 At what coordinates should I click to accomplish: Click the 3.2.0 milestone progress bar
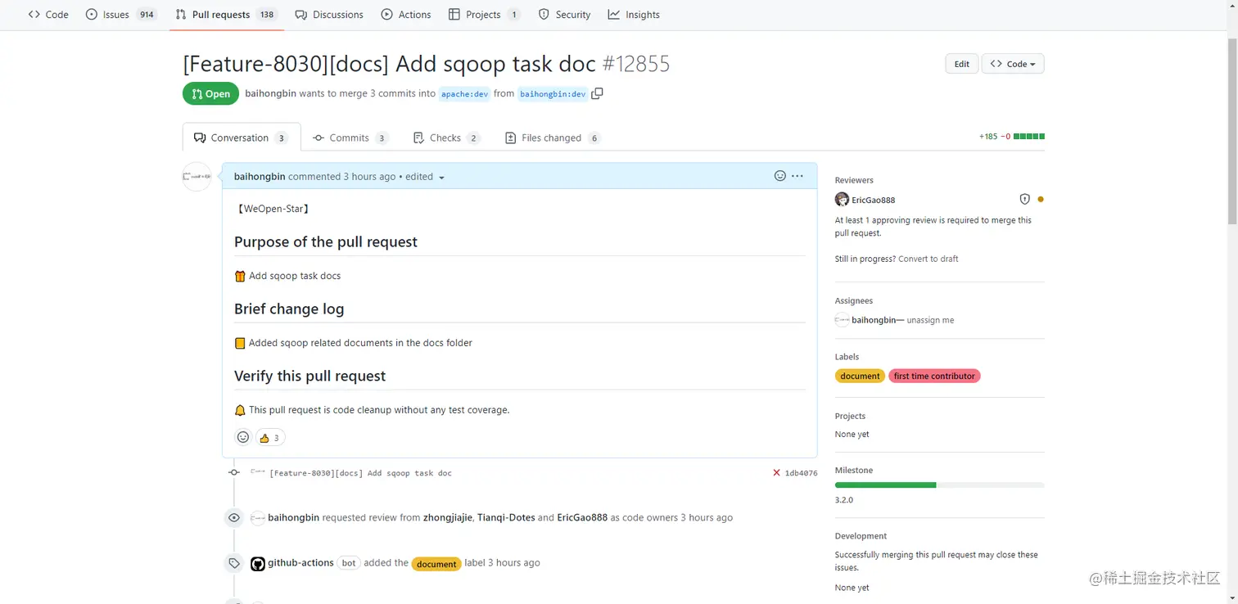(x=939, y=485)
